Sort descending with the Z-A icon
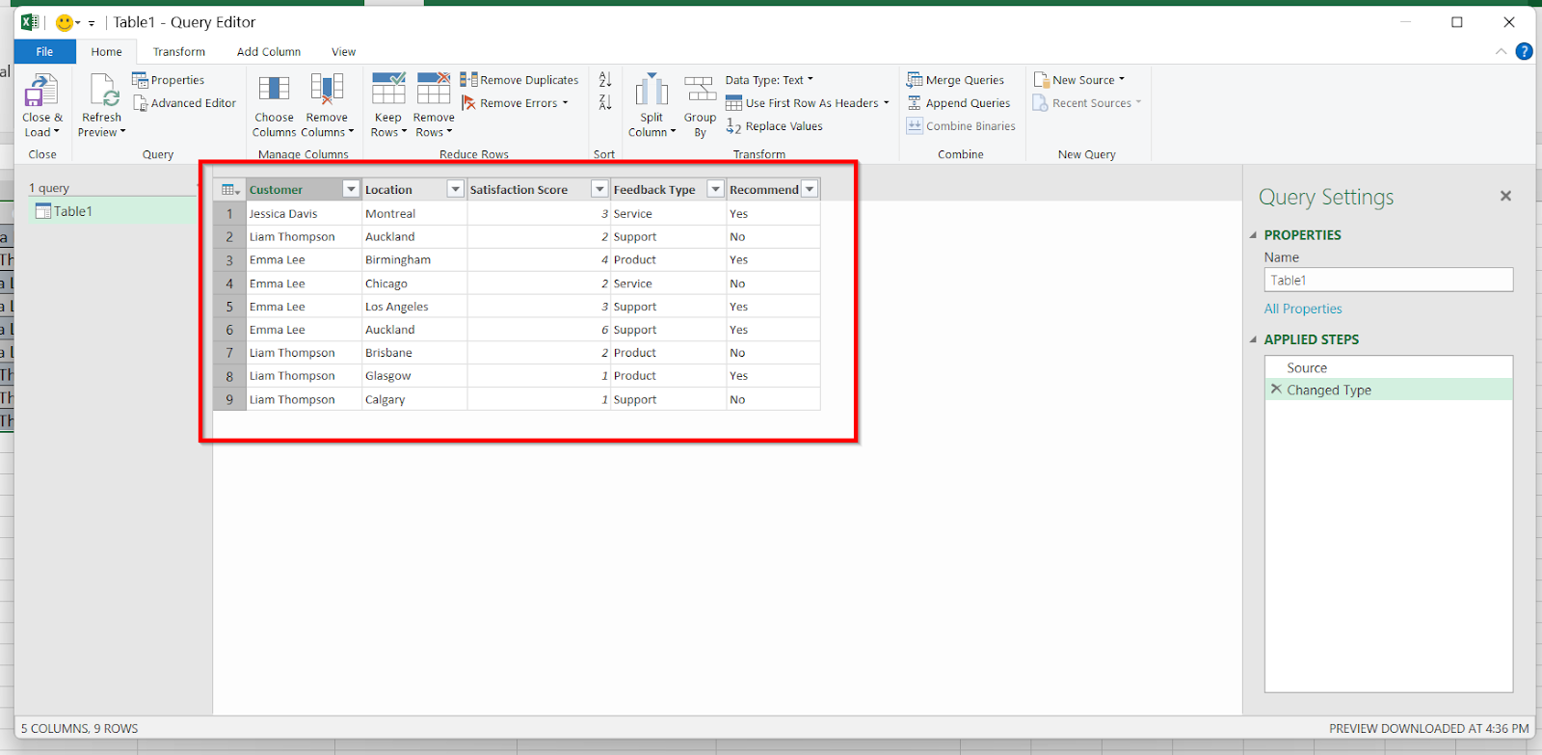 605,103
